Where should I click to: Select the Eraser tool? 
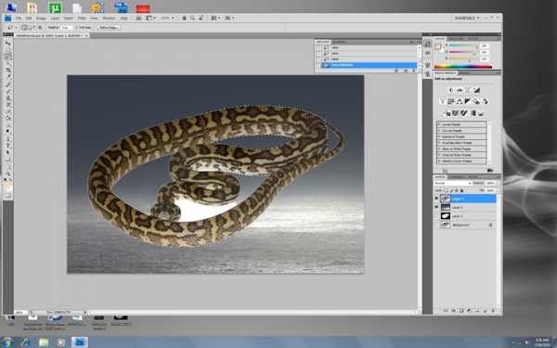8,111
